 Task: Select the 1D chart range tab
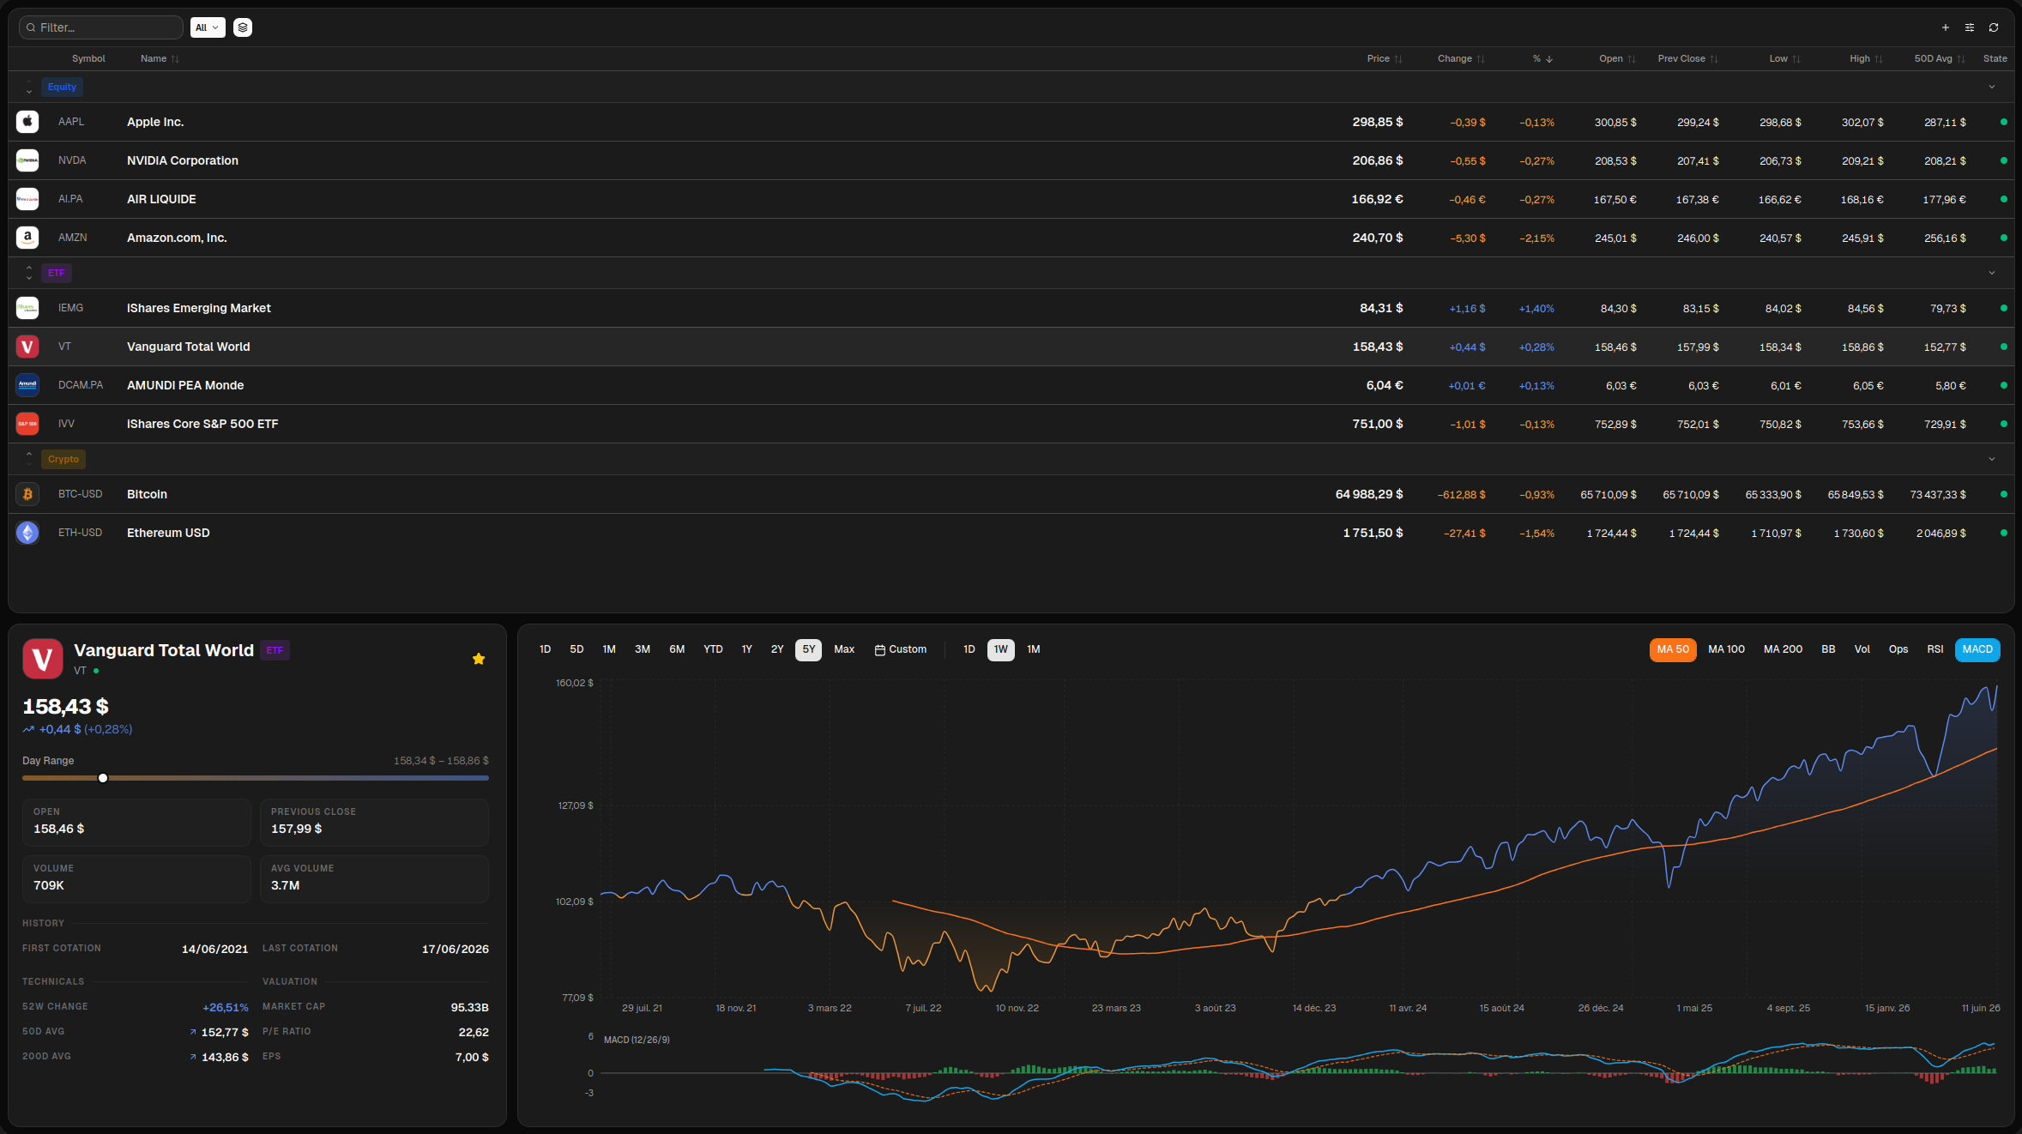(545, 650)
